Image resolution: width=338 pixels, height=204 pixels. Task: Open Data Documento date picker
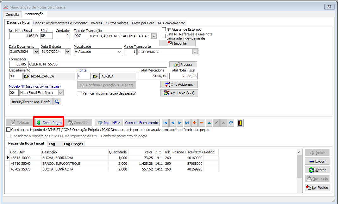[36, 52]
